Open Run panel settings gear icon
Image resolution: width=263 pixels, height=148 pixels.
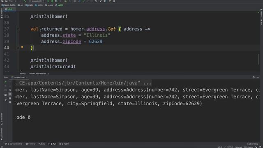(x=254, y=77)
